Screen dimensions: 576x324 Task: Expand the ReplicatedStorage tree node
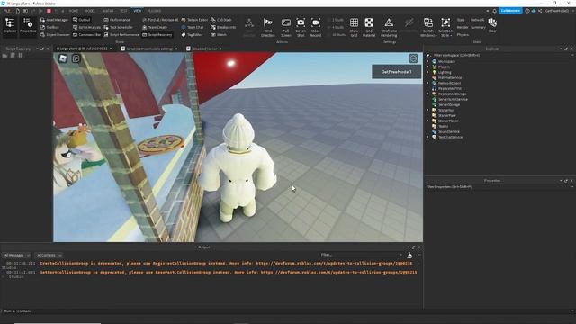tap(427, 94)
